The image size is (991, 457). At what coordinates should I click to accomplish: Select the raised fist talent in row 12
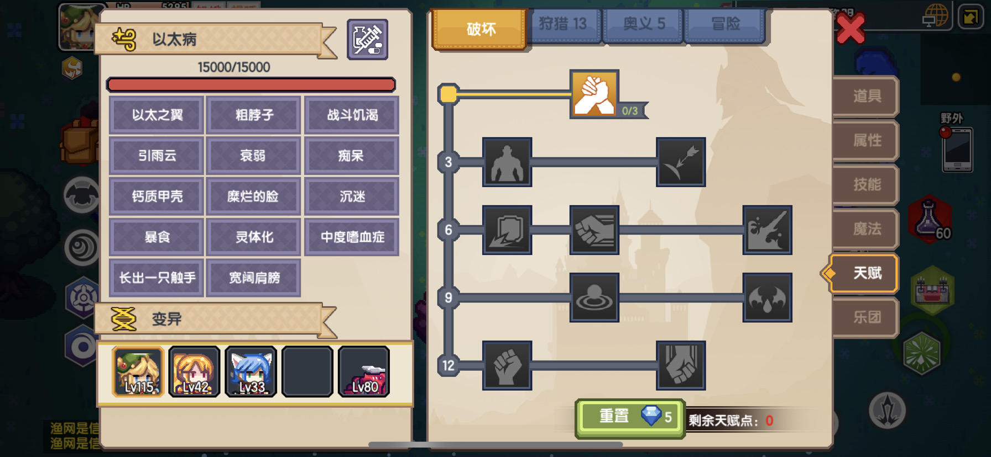(507, 365)
